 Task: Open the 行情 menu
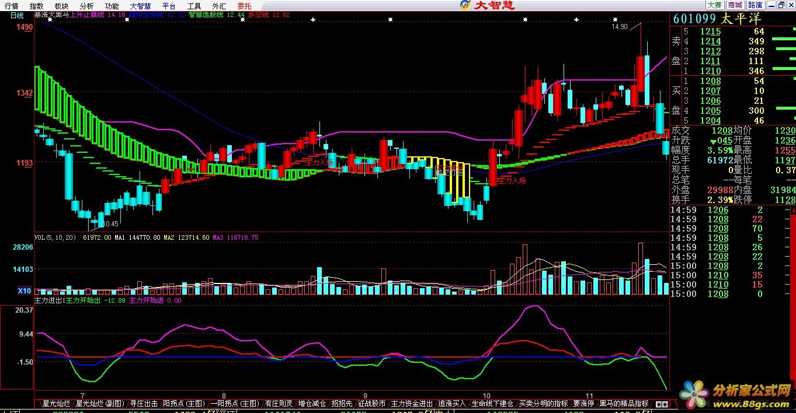click(x=11, y=5)
